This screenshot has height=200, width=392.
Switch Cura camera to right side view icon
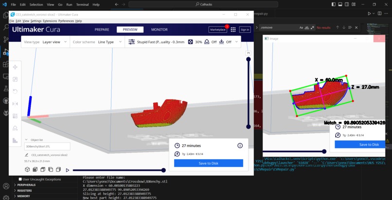[x=58, y=169]
